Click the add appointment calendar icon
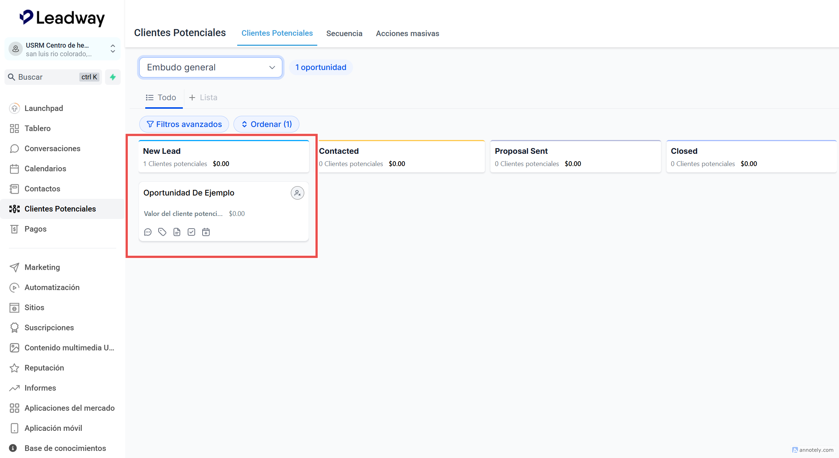Image resolution: width=839 pixels, height=458 pixels. pyautogui.click(x=206, y=232)
